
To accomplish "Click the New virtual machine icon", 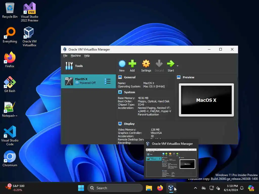I will click(x=122, y=64).
